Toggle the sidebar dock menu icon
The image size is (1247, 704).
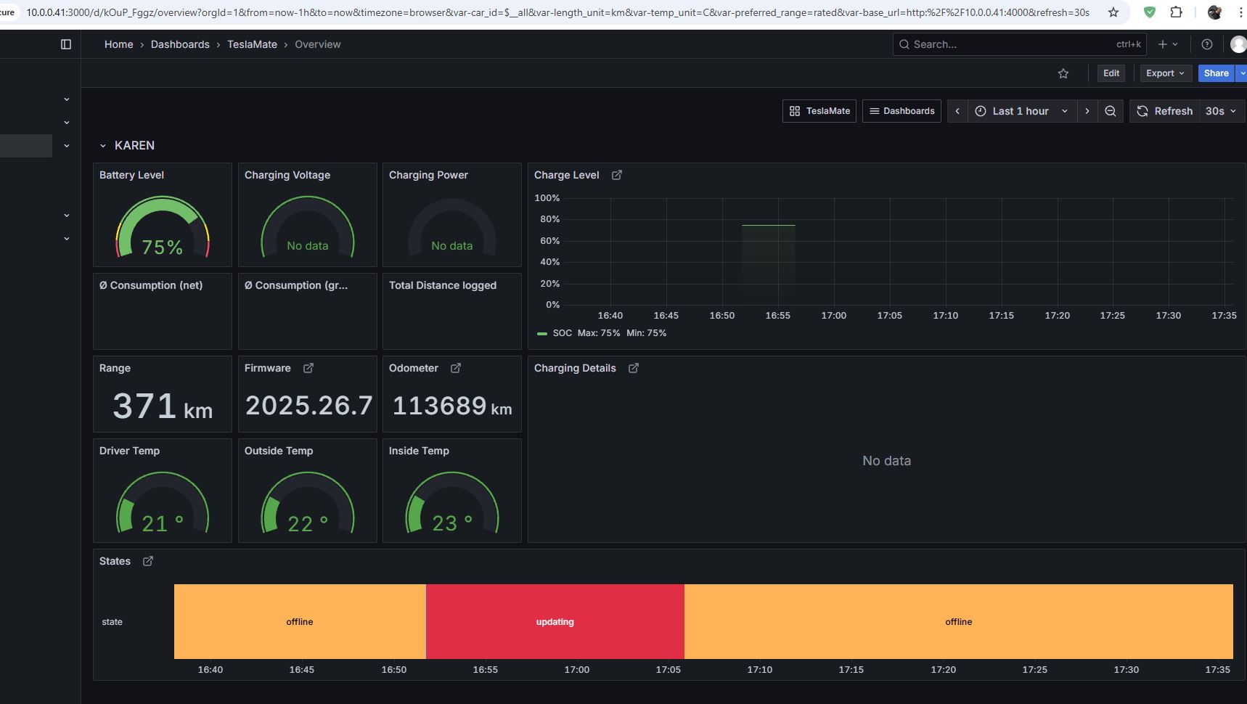pyautogui.click(x=66, y=44)
